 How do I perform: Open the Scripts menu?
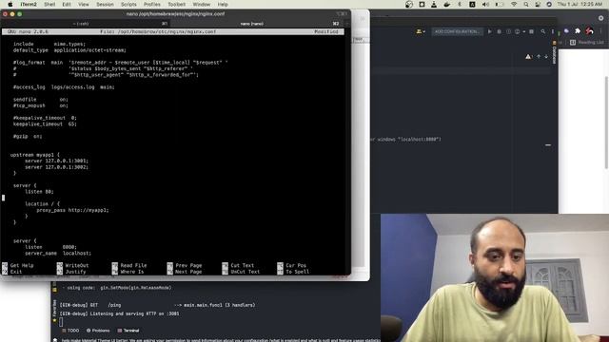point(128,4)
